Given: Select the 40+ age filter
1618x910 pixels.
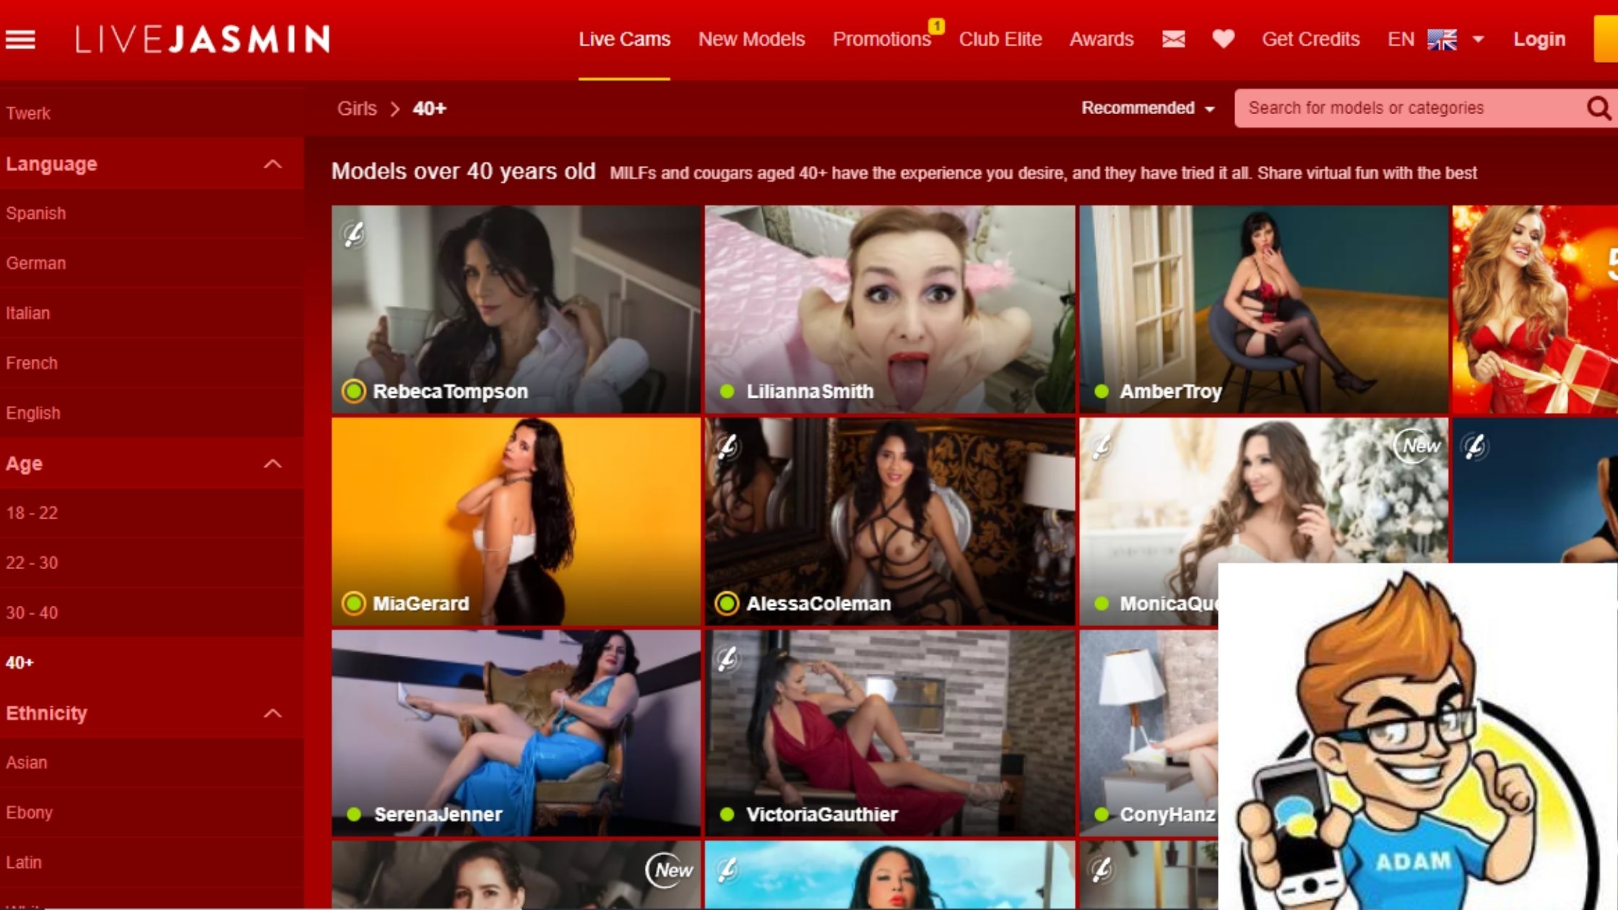Looking at the screenshot, I should [x=152, y=663].
